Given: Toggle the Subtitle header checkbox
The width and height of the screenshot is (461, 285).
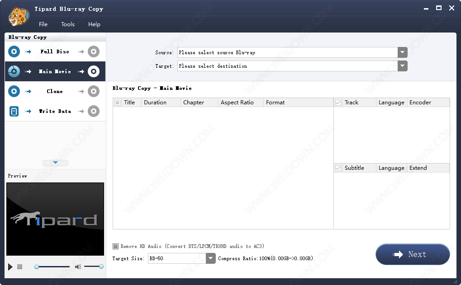Looking at the screenshot, I should (x=338, y=168).
